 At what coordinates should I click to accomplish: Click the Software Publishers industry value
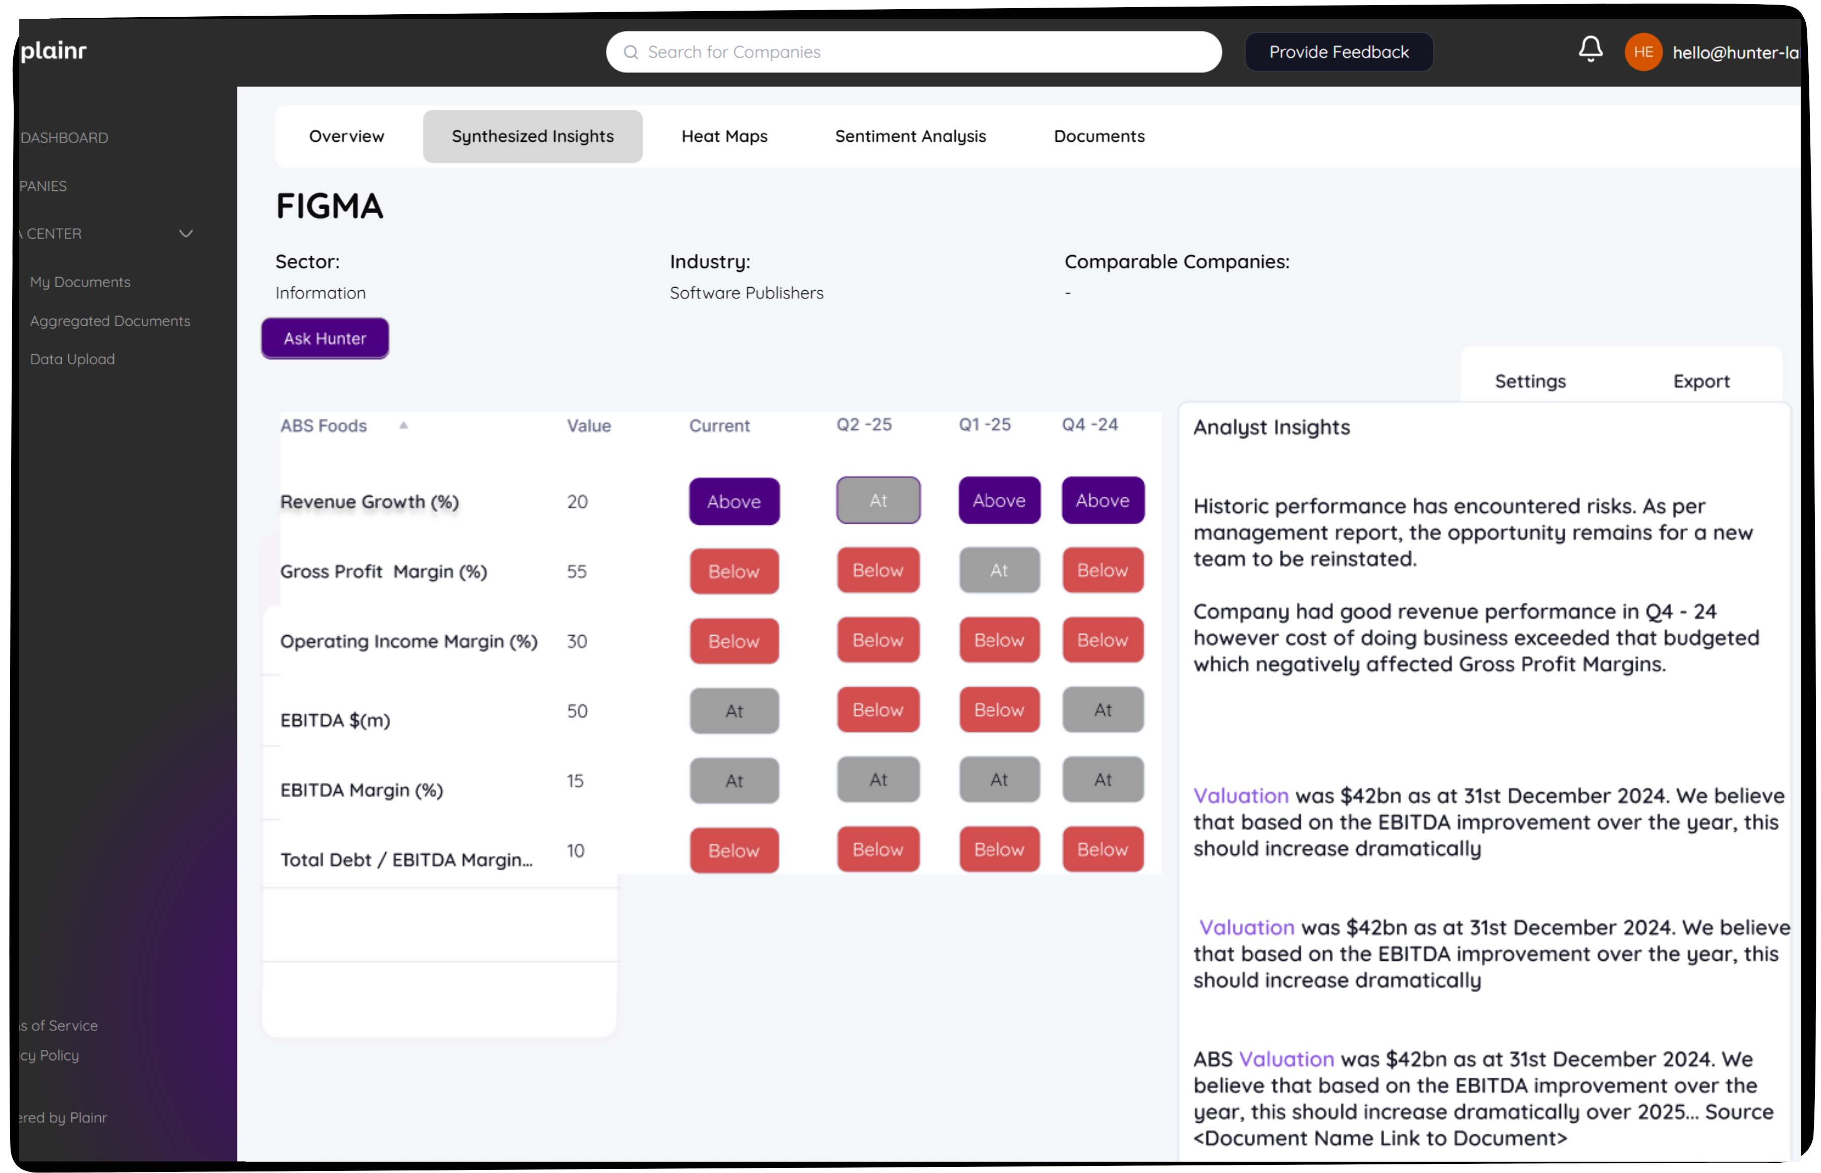coord(746,292)
